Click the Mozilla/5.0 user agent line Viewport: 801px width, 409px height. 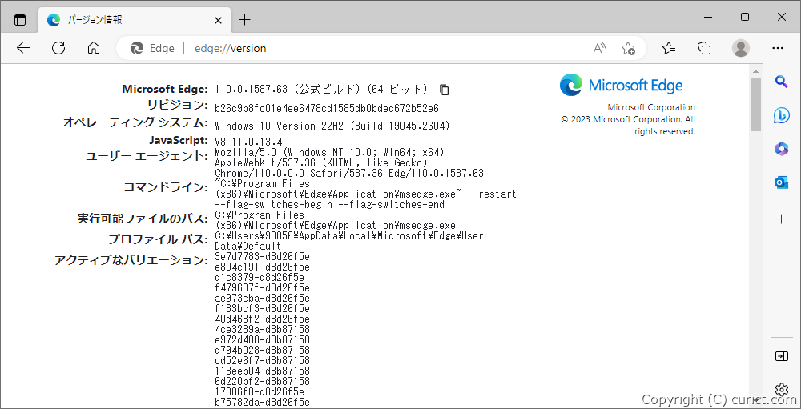click(x=329, y=152)
